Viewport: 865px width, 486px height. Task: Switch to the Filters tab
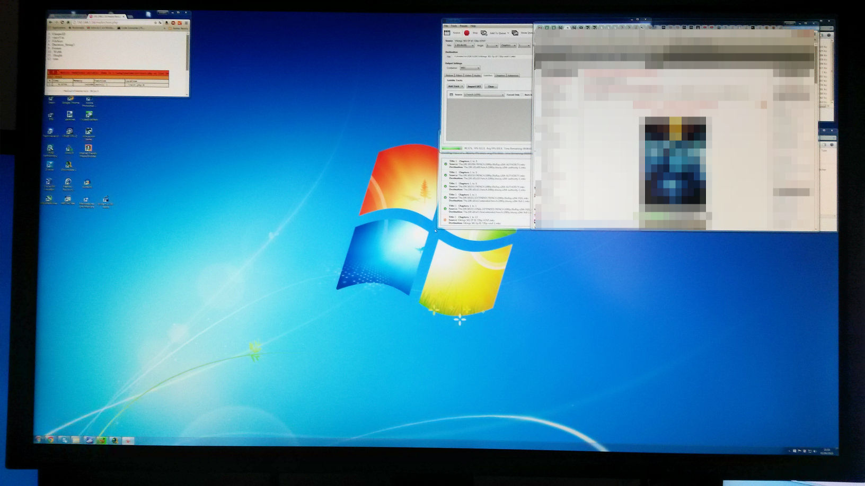pos(459,75)
